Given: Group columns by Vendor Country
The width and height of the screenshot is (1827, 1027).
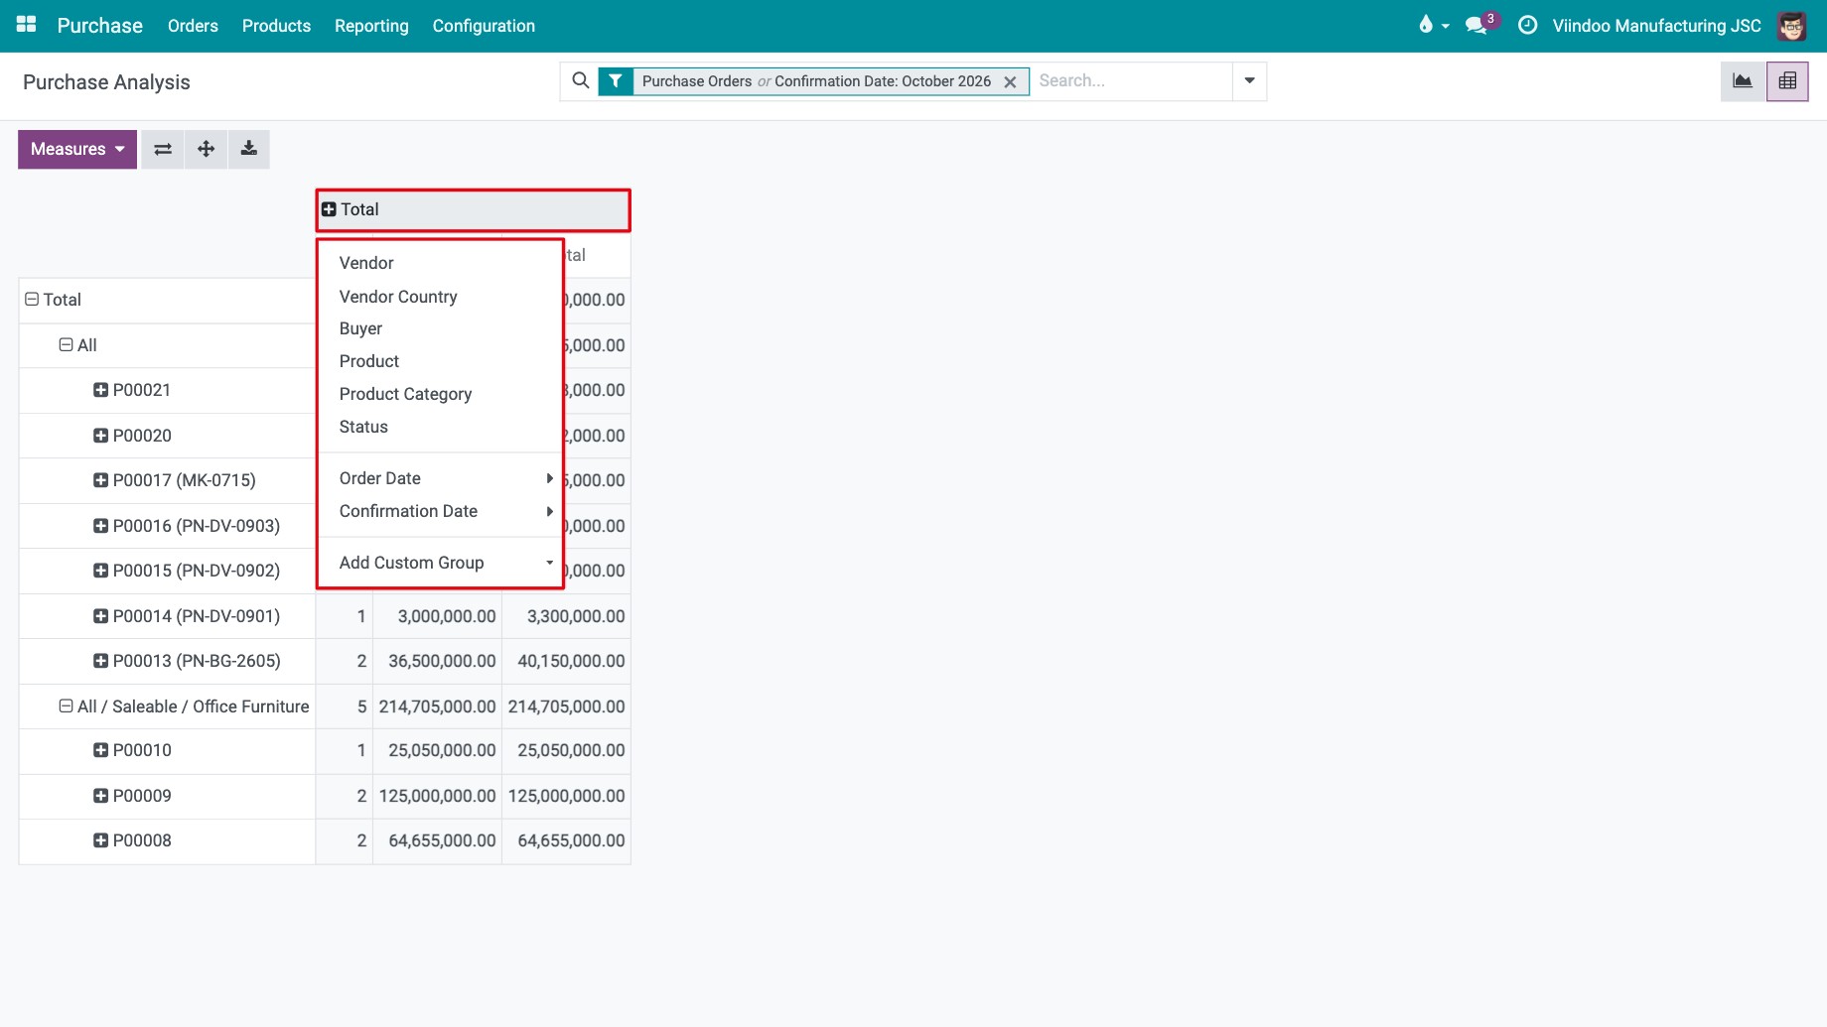Looking at the screenshot, I should click(440, 297).
